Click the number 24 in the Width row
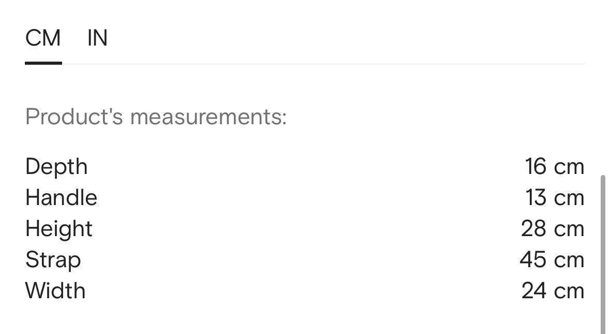The height and width of the screenshot is (334, 610). click(533, 291)
